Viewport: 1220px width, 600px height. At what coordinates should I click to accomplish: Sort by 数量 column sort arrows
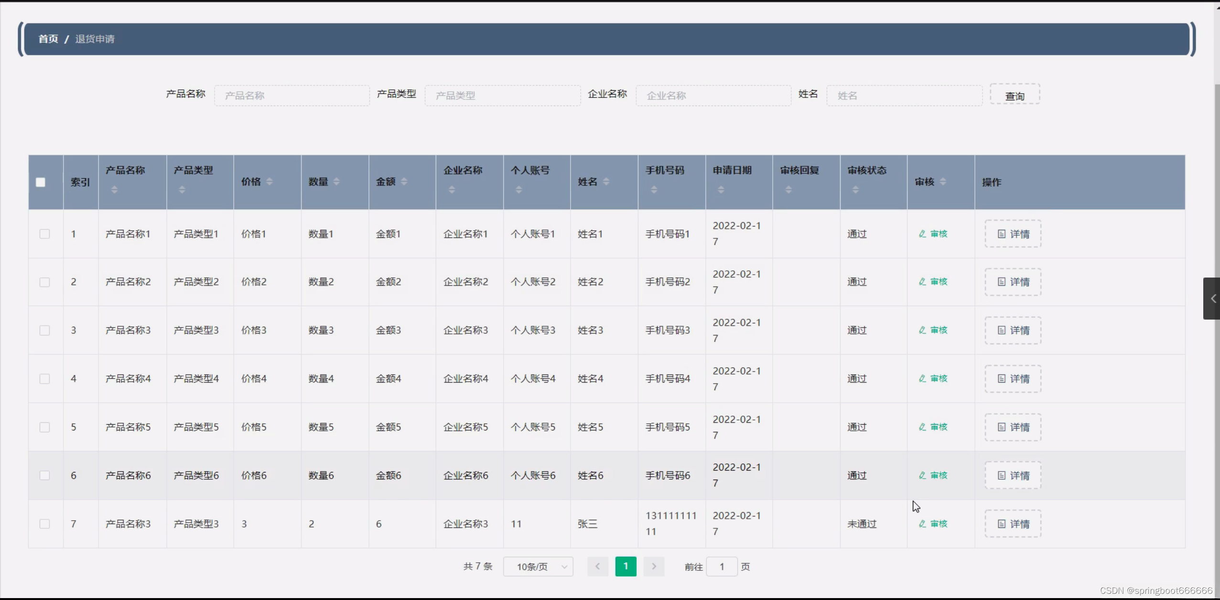tap(336, 182)
